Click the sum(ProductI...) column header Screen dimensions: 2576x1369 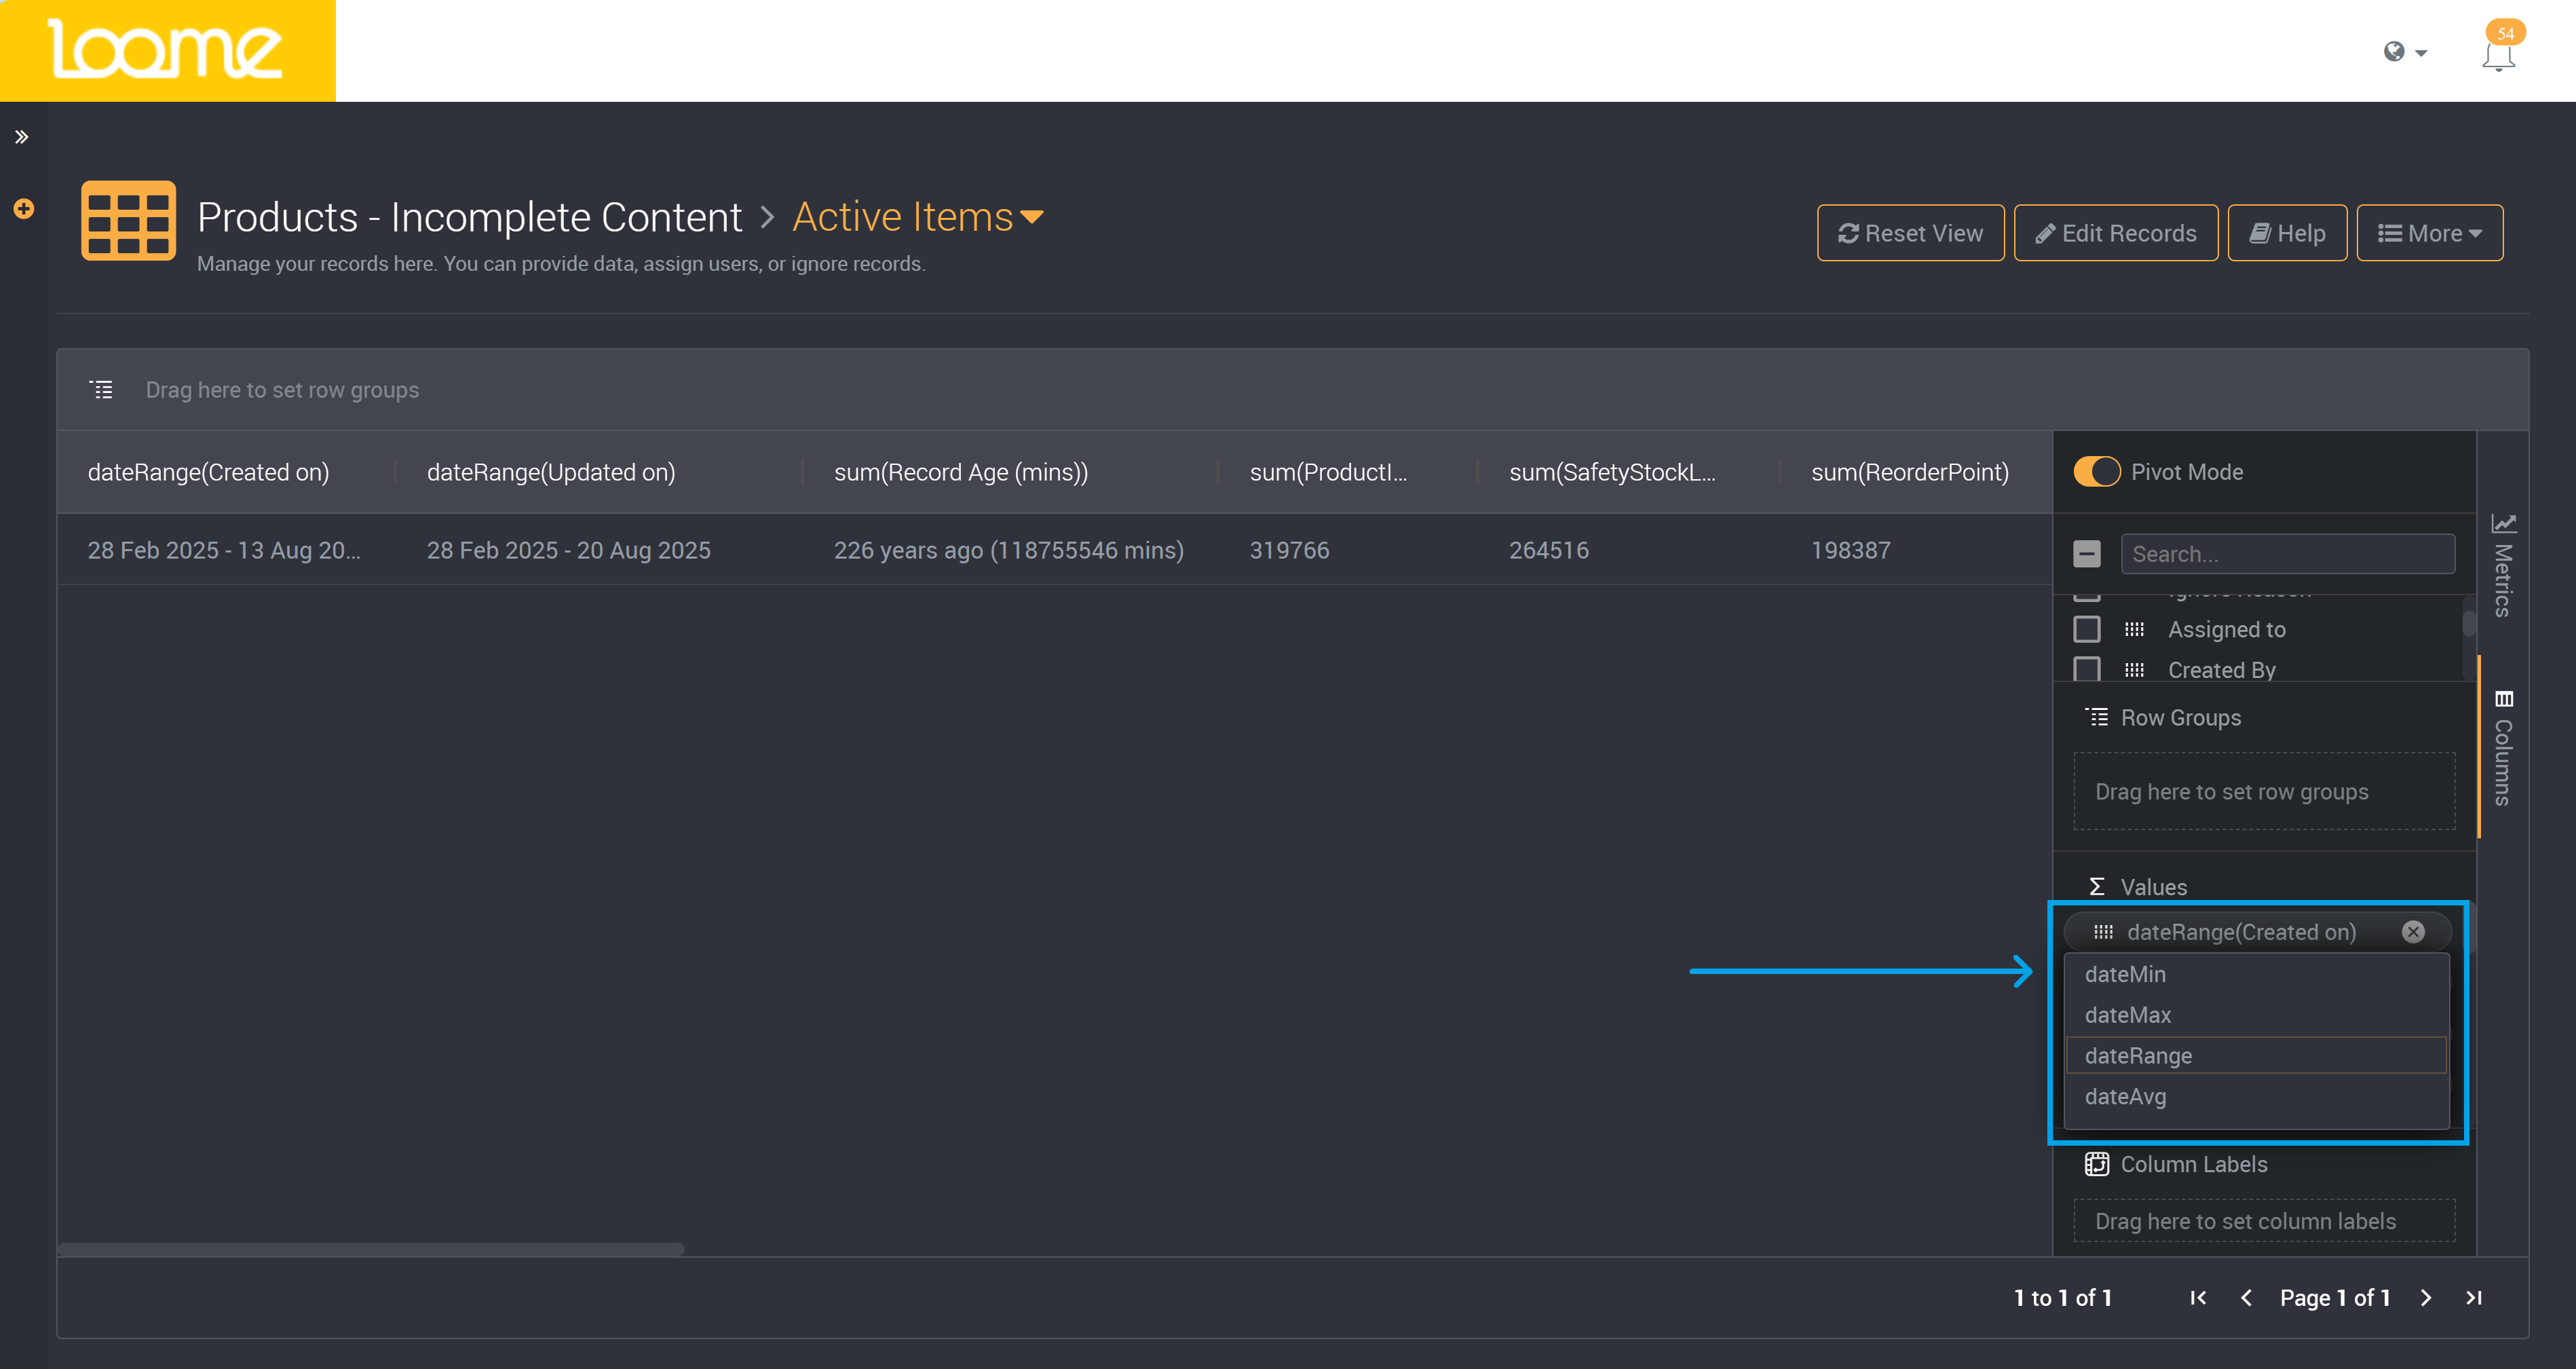pyautogui.click(x=1328, y=472)
